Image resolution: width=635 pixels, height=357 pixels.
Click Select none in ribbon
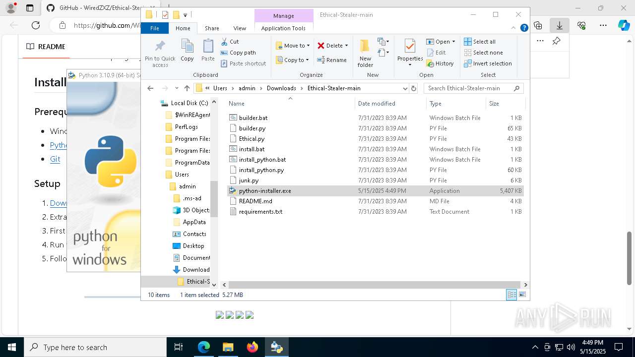[x=483, y=53]
